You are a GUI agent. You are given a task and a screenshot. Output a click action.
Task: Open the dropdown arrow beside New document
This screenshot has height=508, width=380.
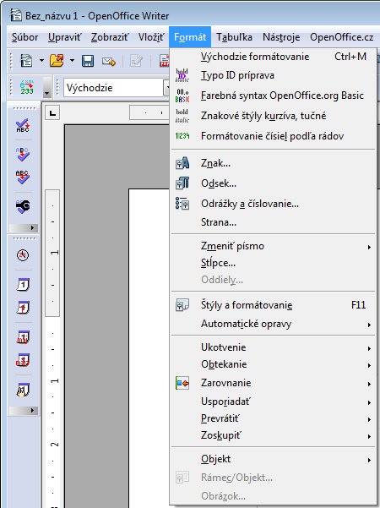click(41, 61)
